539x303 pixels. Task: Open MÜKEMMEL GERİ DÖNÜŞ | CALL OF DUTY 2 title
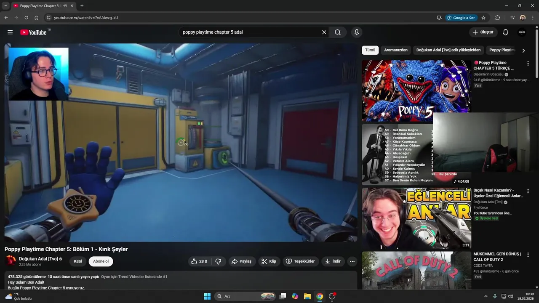[497, 257]
